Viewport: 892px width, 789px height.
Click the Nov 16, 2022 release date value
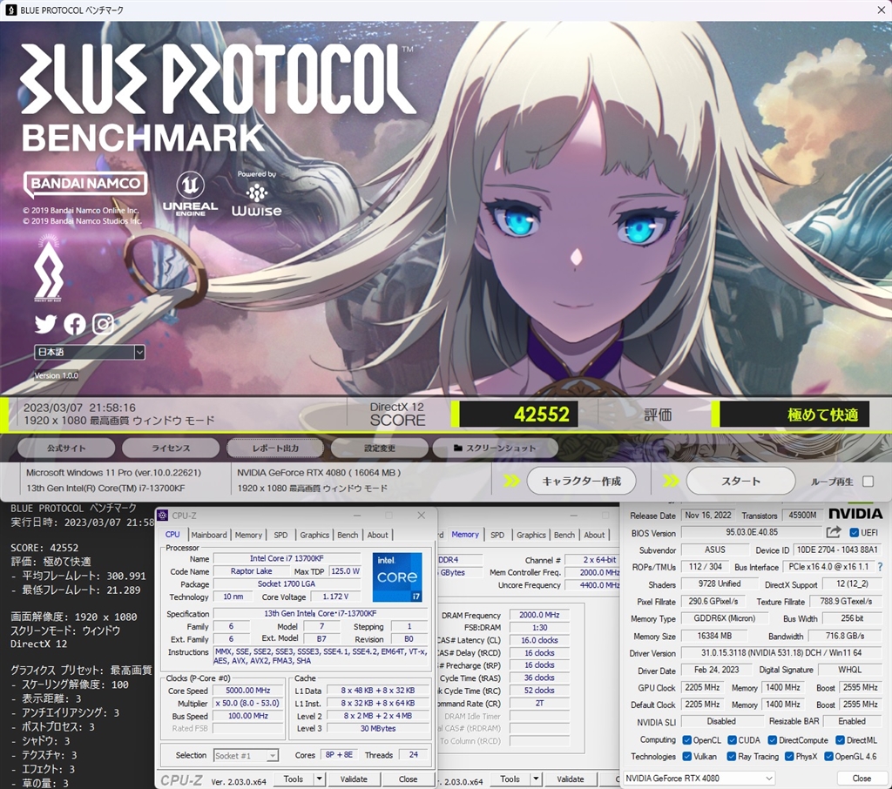(707, 516)
